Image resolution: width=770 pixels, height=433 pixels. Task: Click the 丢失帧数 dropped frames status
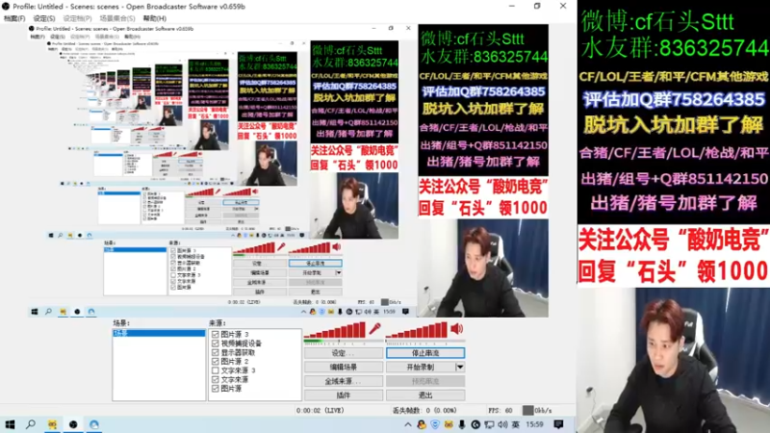coord(425,411)
